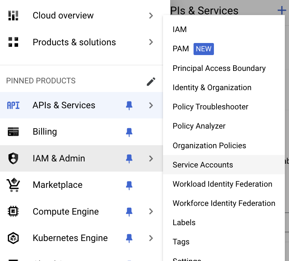Viewport: 289px width, 261px height.
Task: Open Identity & Organization
Action: [224, 88]
